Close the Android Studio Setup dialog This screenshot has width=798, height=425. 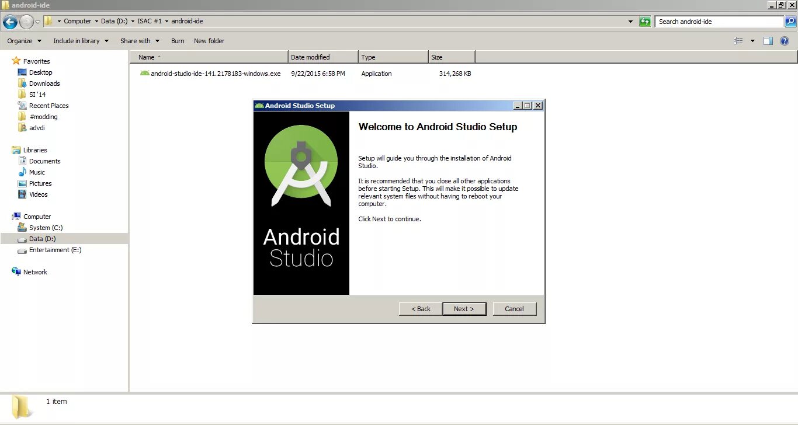click(x=538, y=106)
